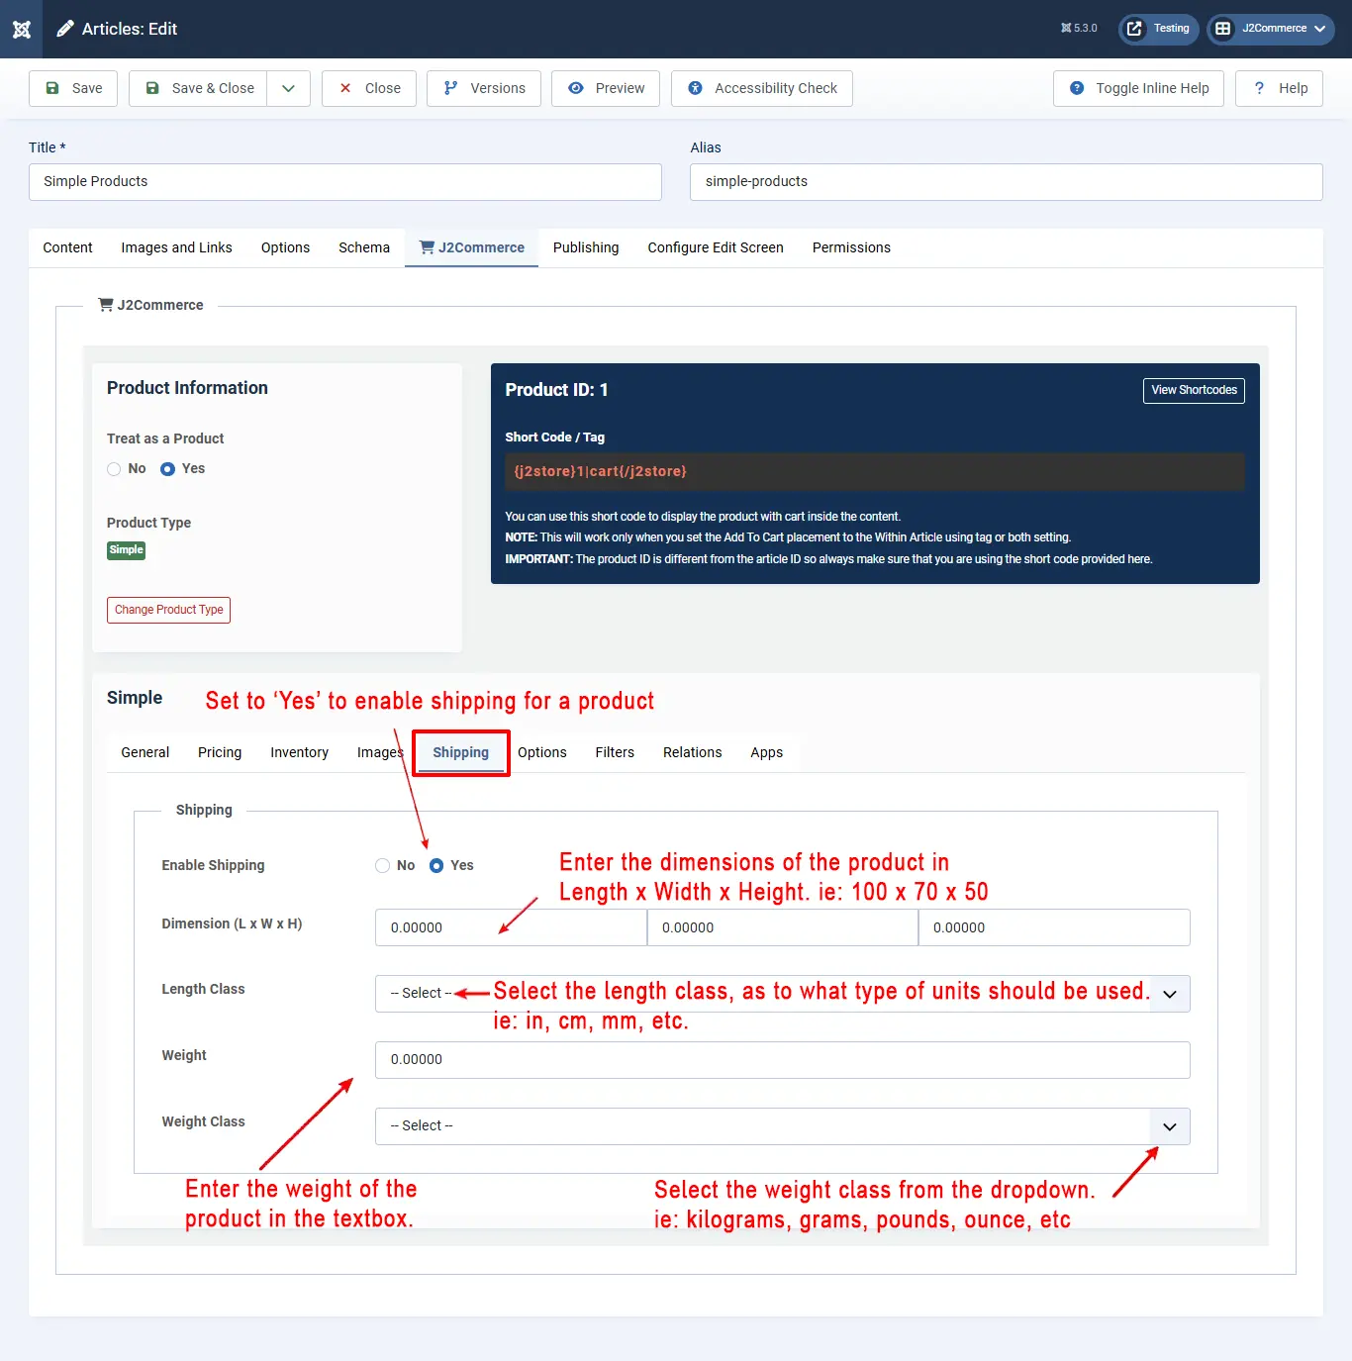Select the J2Commerce tab
This screenshot has width=1352, height=1361.
click(471, 247)
